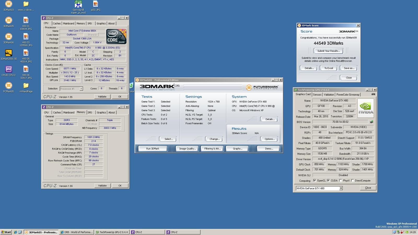Screen dimensions: 418x235
Task: Open the Windows Start button
Action: pyautogui.click(x=6, y=232)
